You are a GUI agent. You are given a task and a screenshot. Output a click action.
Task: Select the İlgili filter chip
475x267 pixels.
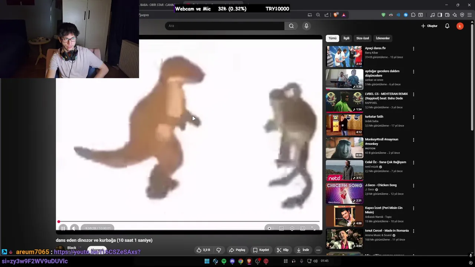(346, 38)
